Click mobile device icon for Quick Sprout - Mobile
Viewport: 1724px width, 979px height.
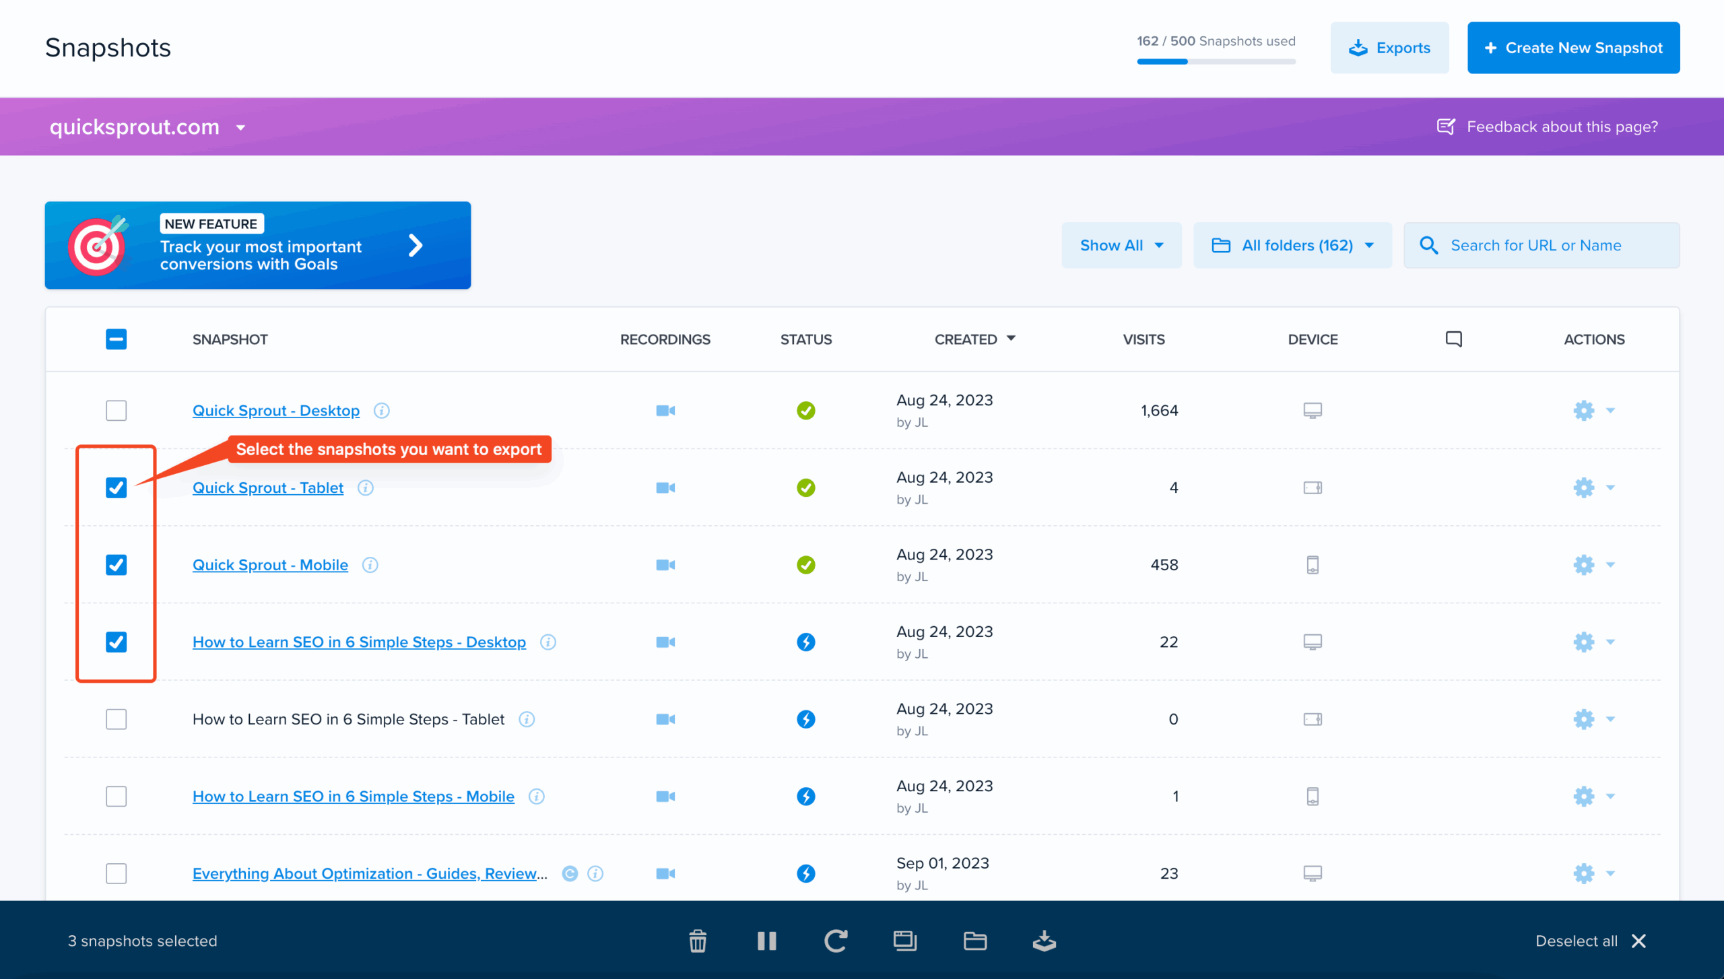[x=1313, y=564]
